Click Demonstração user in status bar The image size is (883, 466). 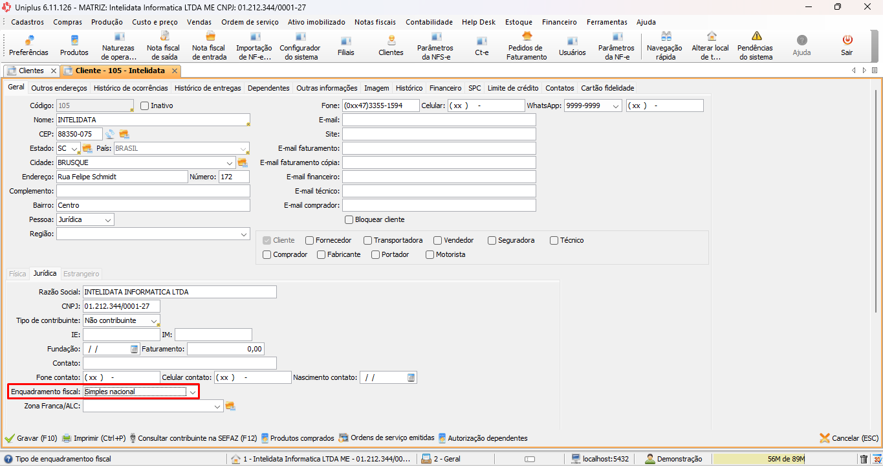click(674, 459)
